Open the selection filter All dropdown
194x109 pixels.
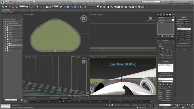(x=22, y=6)
